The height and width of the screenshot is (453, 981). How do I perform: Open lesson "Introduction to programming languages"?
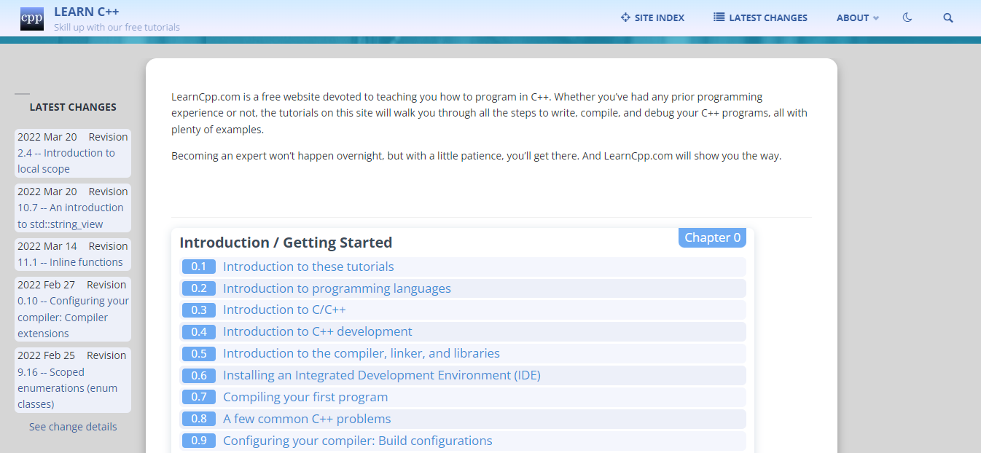tap(336, 288)
